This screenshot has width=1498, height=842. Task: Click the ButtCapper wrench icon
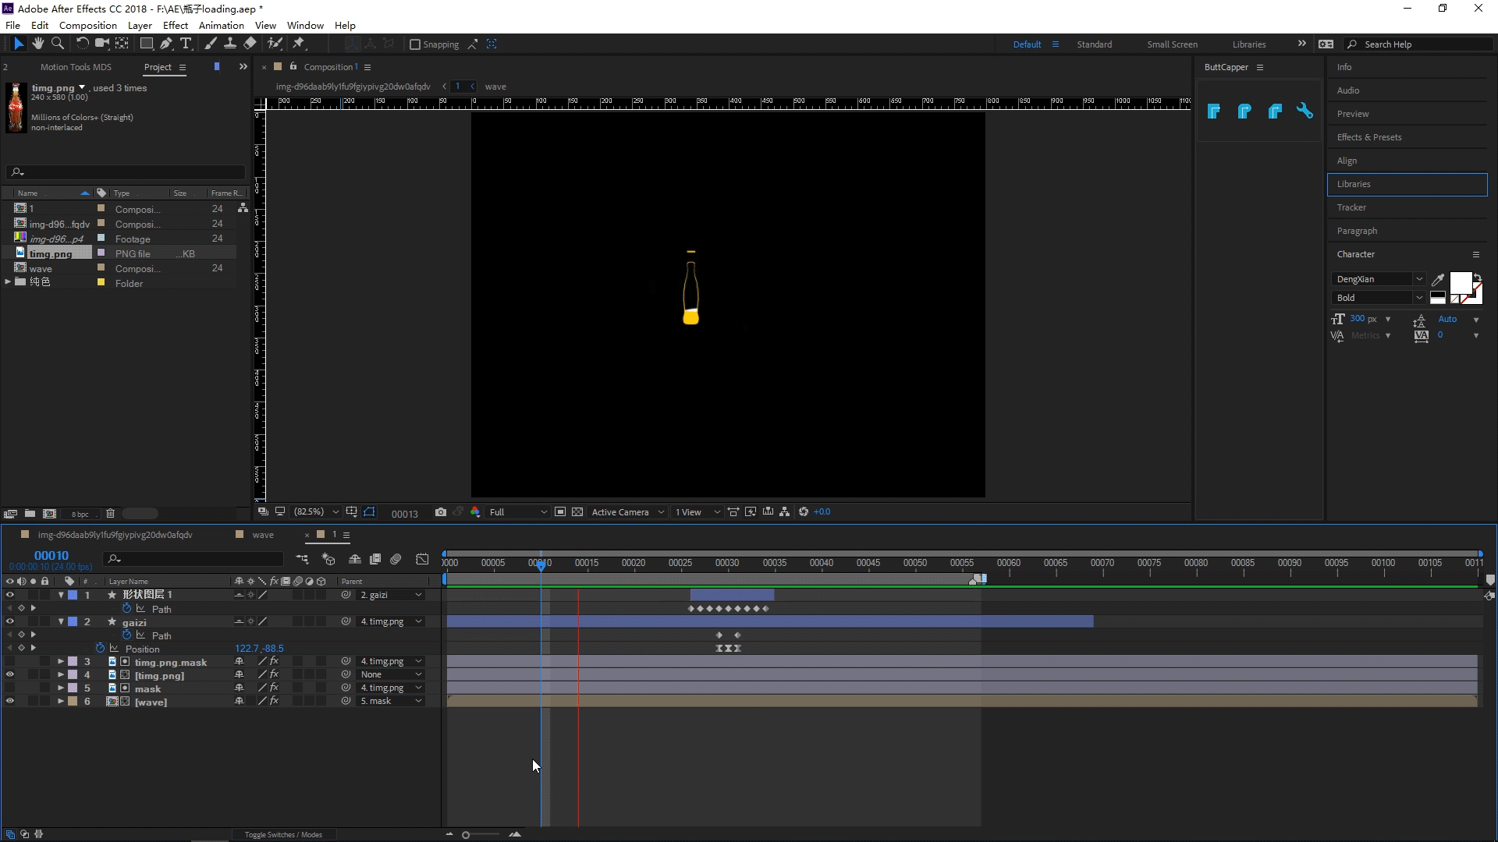(x=1305, y=111)
